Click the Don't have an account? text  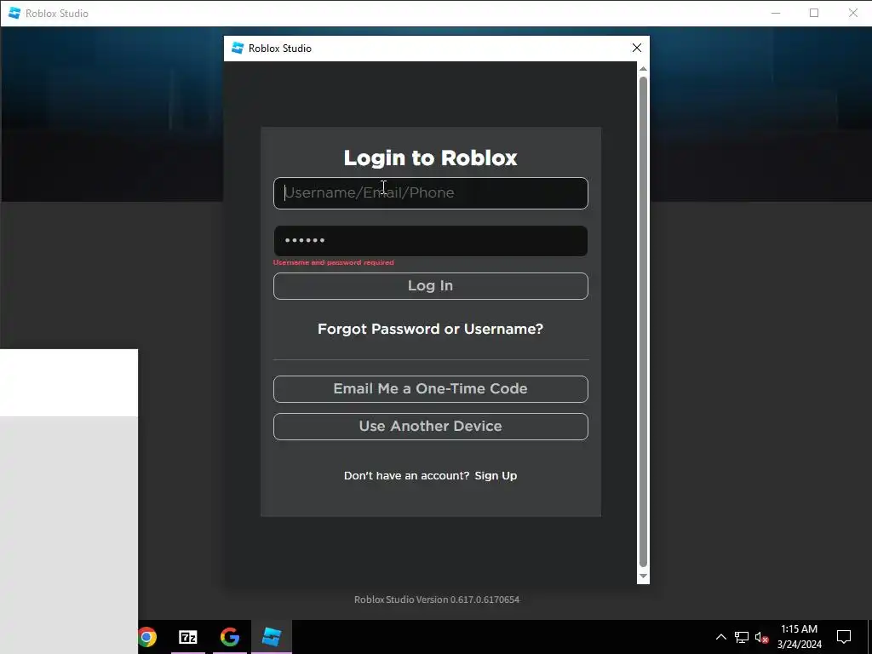[x=406, y=475]
